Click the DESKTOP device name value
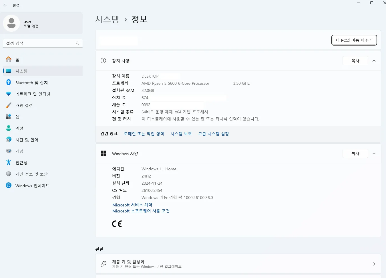The image size is (386, 278). point(150,76)
